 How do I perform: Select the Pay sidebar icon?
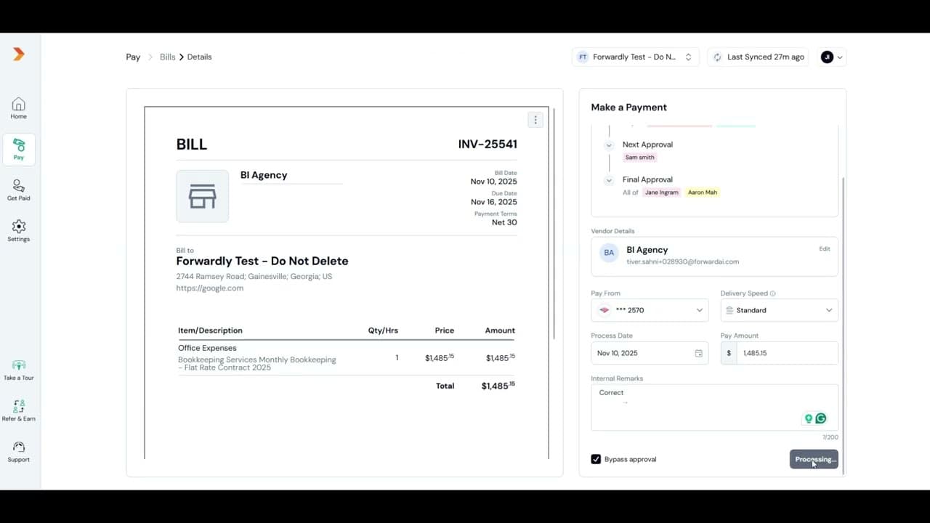click(x=19, y=150)
